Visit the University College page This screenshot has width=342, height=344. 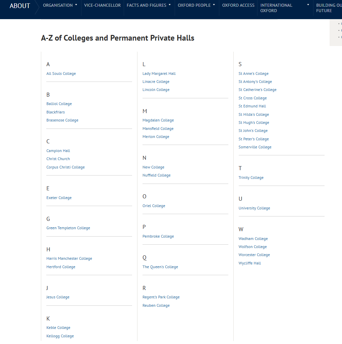click(254, 208)
